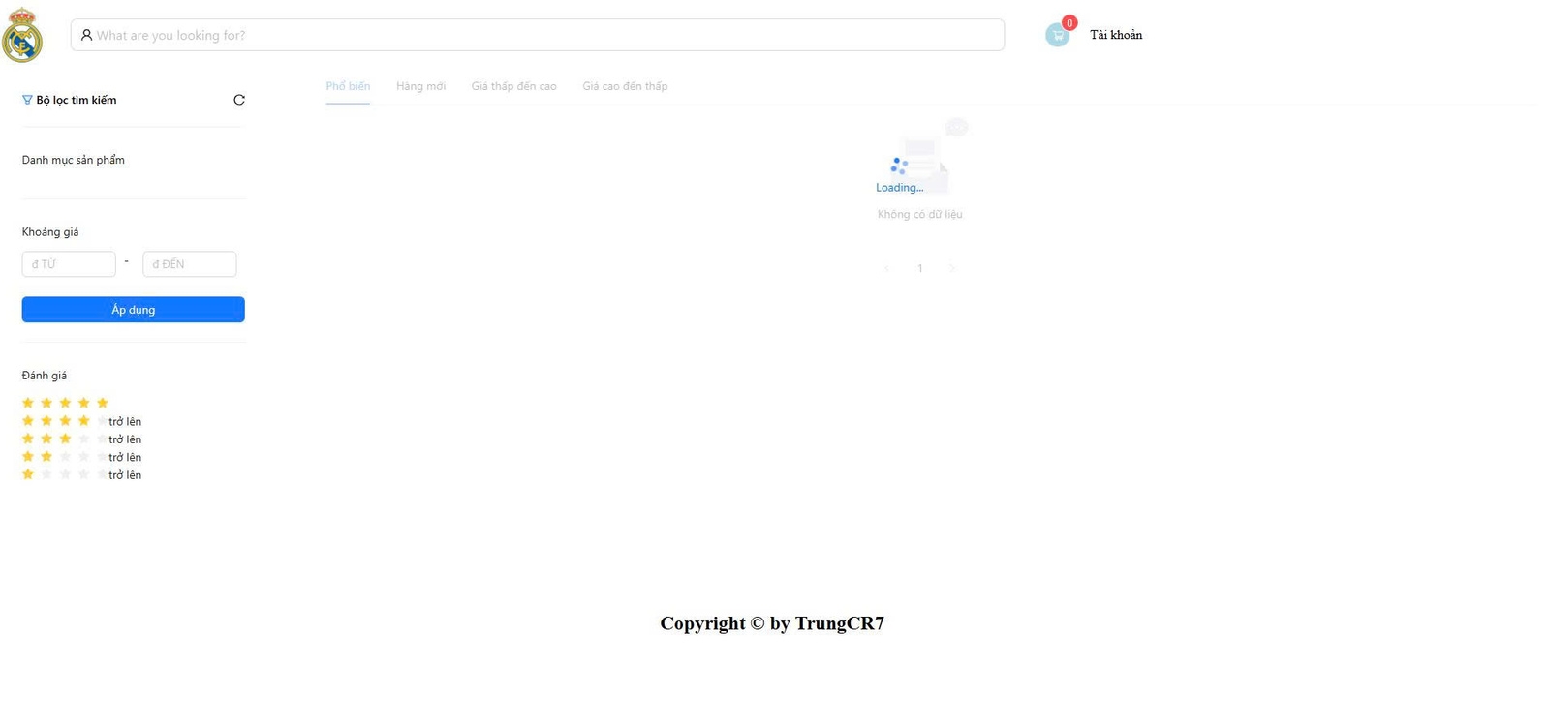The height and width of the screenshot is (726, 1550).
Task: Filter by three stars trở lên
Action: (81, 439)
